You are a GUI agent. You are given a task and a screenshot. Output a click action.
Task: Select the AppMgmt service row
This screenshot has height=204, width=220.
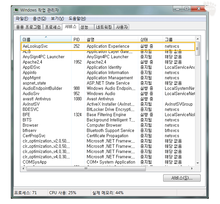coord(108,78)
